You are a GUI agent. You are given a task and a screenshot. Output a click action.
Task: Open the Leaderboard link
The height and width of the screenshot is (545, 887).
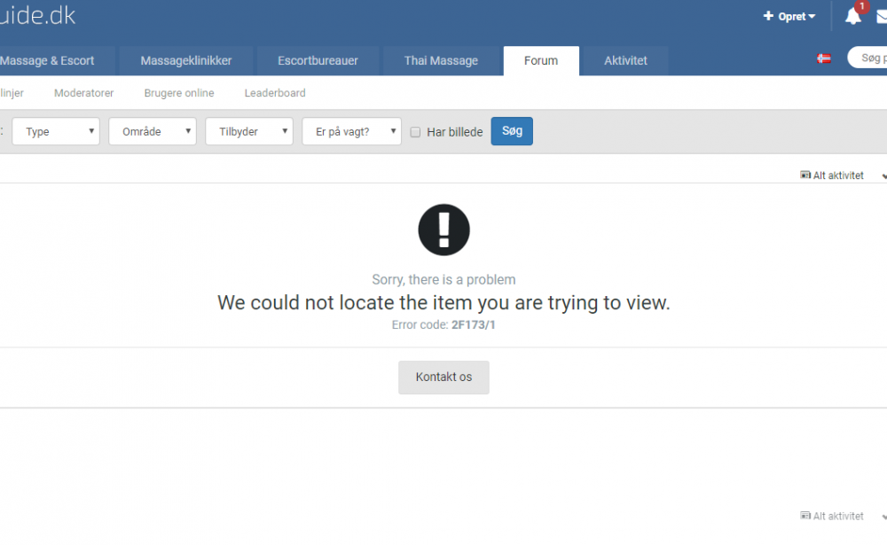[275, 93]
